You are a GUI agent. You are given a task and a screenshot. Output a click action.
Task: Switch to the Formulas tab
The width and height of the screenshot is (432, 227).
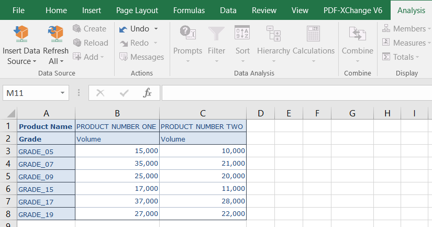[x=189, y=10]
